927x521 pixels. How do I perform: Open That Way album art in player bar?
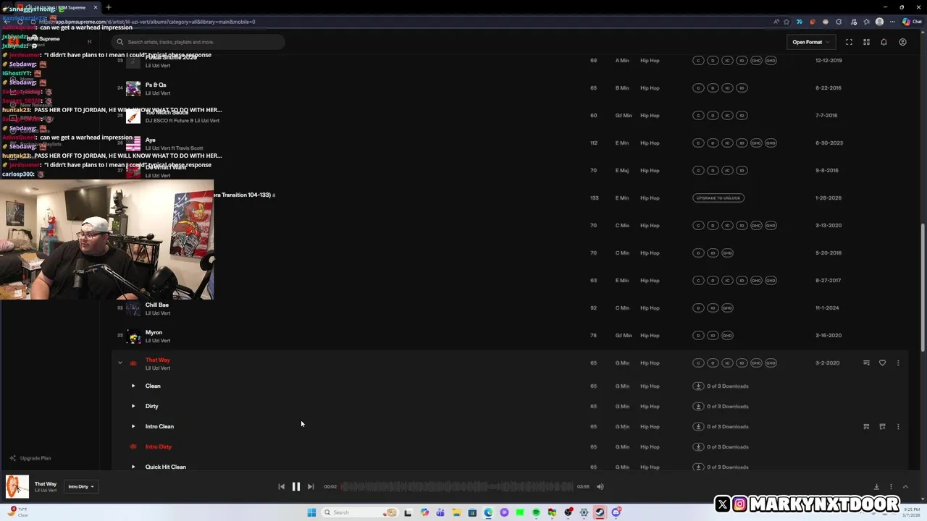point(17,486)
